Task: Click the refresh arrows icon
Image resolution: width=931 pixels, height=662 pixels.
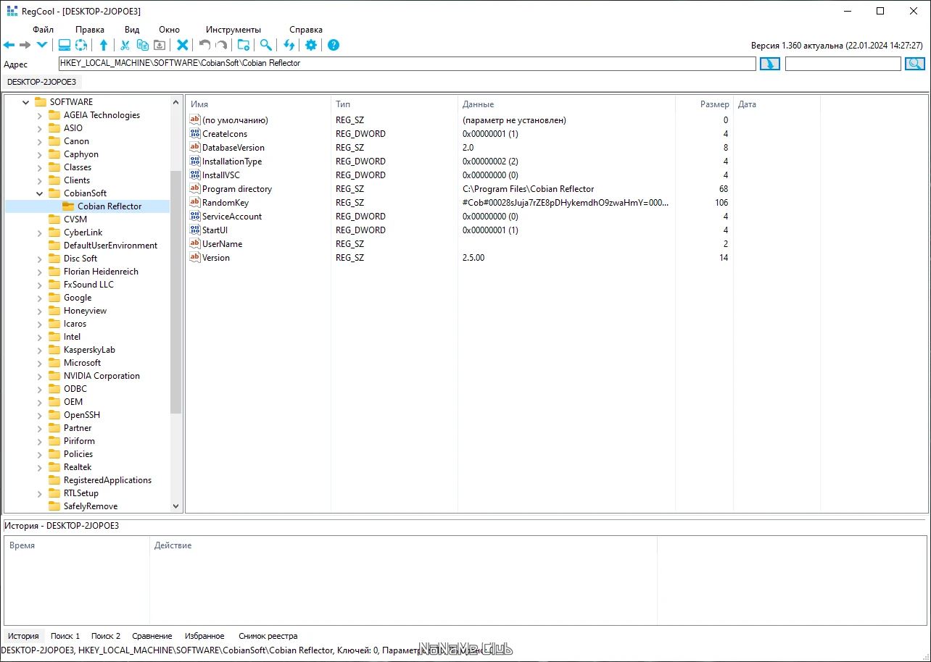Action: 289,45
